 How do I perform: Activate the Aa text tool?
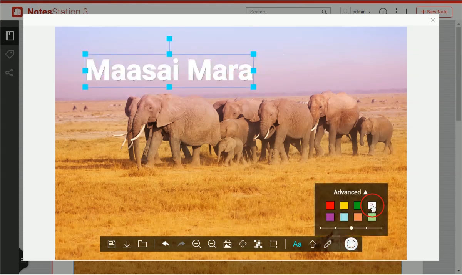pyautogui.click(x=297, y=244)
